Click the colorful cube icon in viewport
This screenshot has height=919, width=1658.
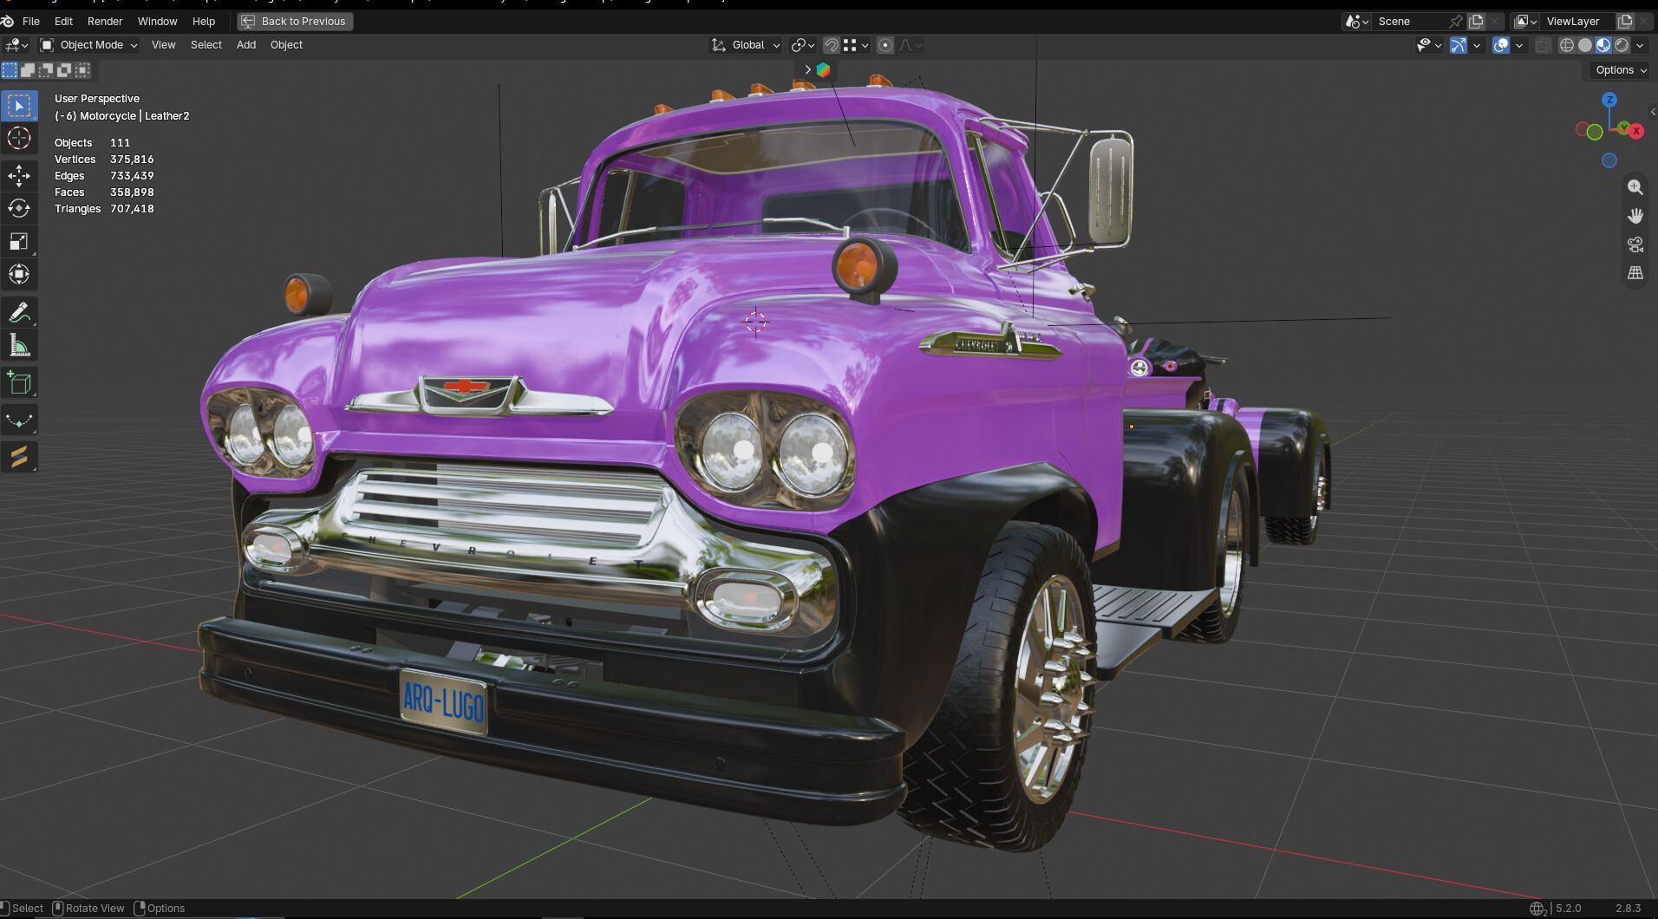(823, 69)
